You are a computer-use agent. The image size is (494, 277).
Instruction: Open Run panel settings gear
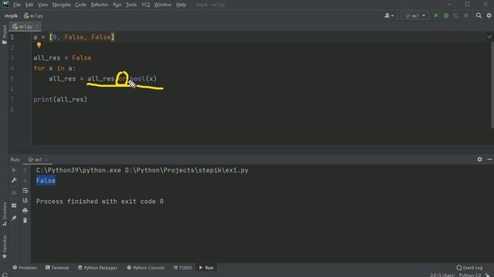click(x=479, y=159)
